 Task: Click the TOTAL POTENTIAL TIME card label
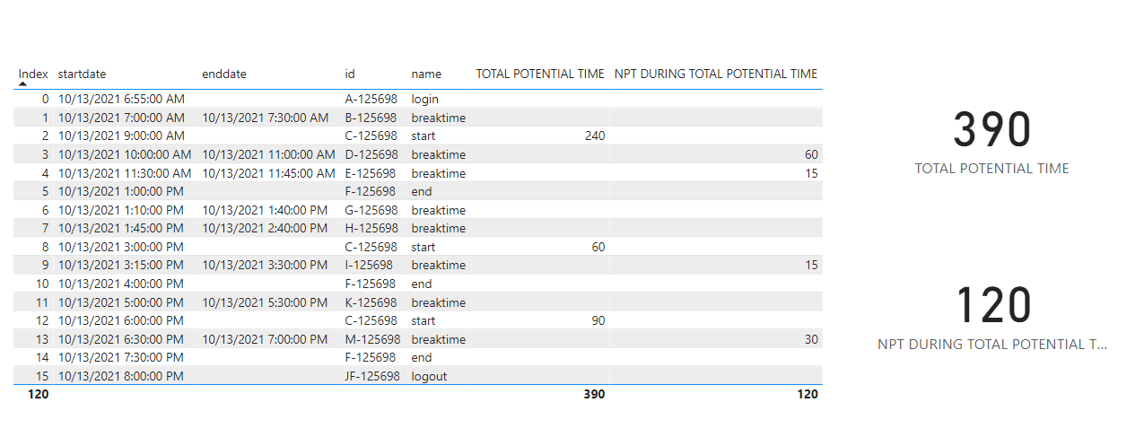(992, 169)
